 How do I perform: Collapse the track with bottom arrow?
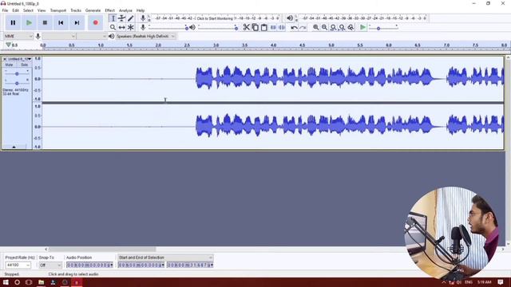(14, 147)
